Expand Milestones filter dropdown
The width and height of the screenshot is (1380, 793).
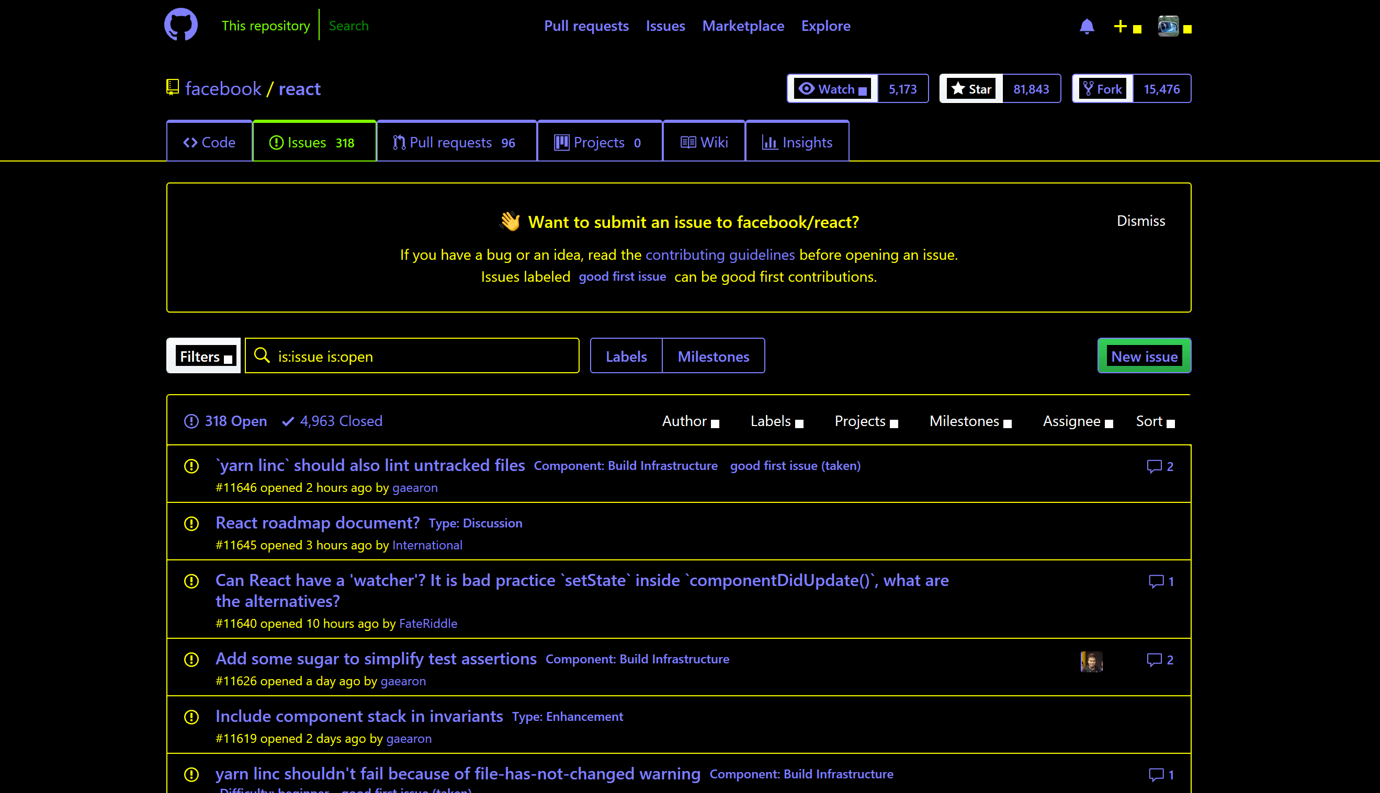point(971,421)
